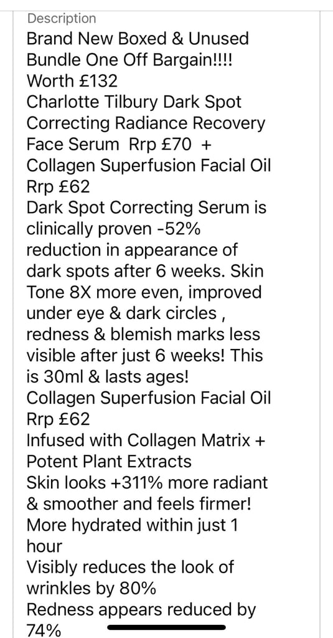Tap 'Charlotte Tilbury Dark Spot' text line
This screenshot has height=638, width=333.
click(134, 102)
